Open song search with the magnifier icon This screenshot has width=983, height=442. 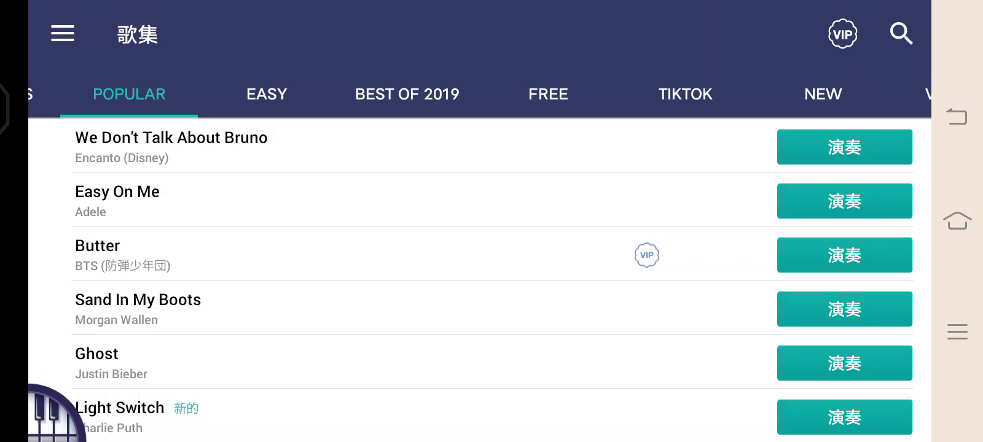(x=901, y=34)
